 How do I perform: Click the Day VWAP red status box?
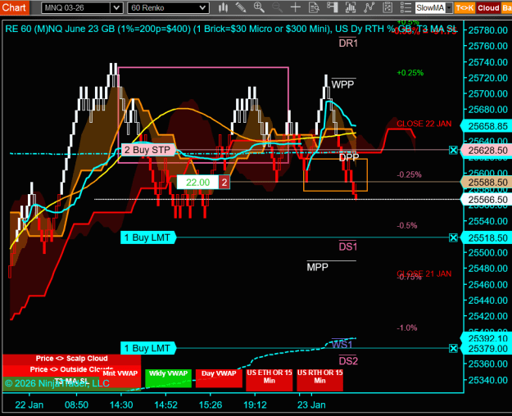219,378
